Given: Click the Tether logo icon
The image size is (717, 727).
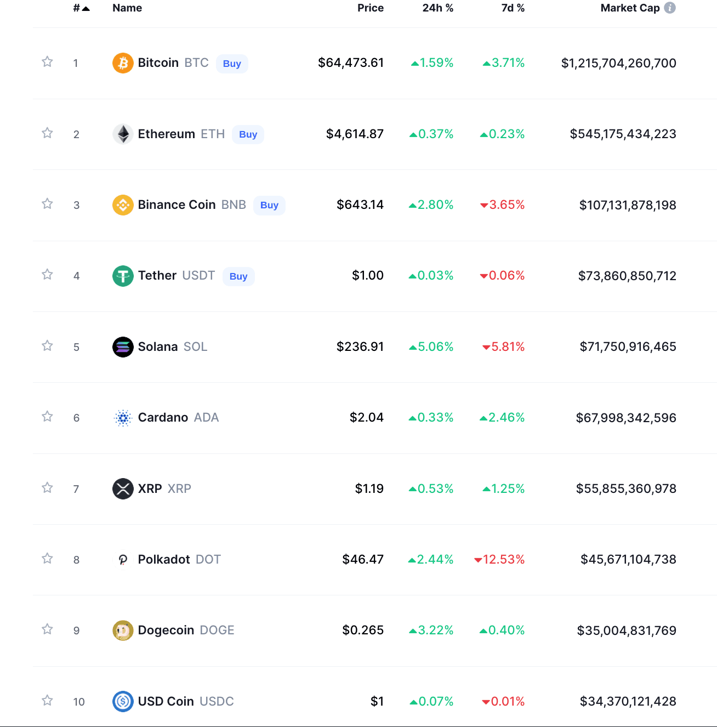Looking at the screenshot, I should [123, 276].
